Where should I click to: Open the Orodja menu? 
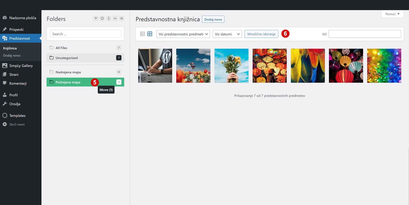(21, 104)
